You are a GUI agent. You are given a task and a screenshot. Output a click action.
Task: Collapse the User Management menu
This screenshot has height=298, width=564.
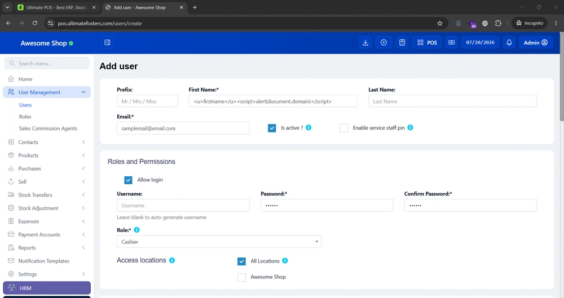click(47, 92)
